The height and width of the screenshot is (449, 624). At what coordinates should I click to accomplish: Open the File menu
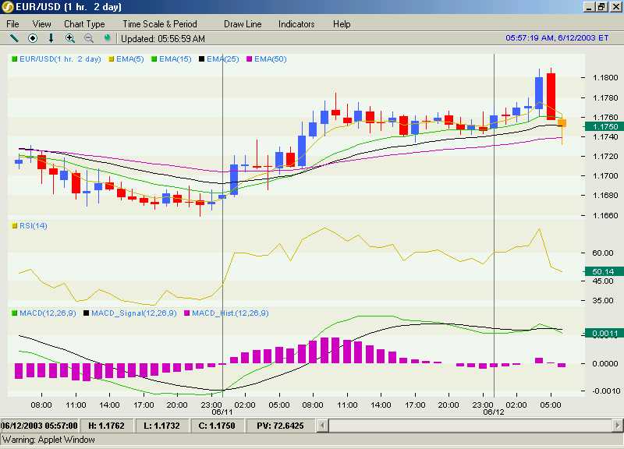[x=12, y=24]
